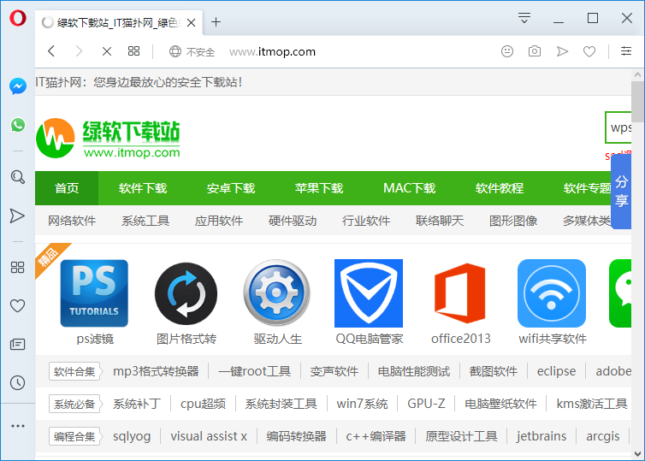Screen dimensions: 645x461
Task: Open the 安卓下载 navigation tab
Action: (231, 188)
